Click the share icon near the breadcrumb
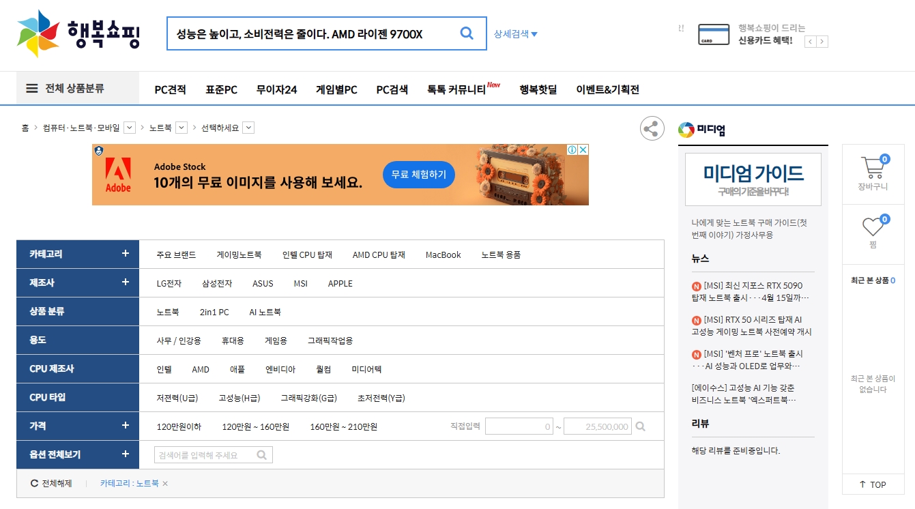This screenshot has width=915, height=509. tap(652, 128)
